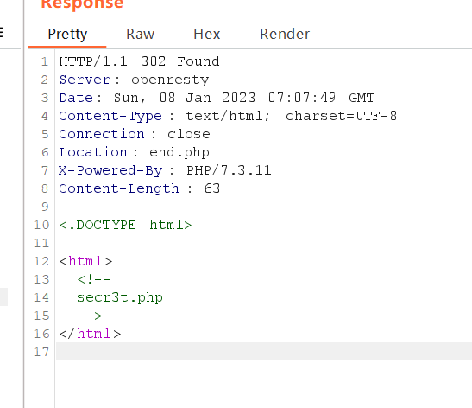This screenshot has width=472, height=408.
Task: Click the secr3t.php comment text
Action: tap(120, 297)
